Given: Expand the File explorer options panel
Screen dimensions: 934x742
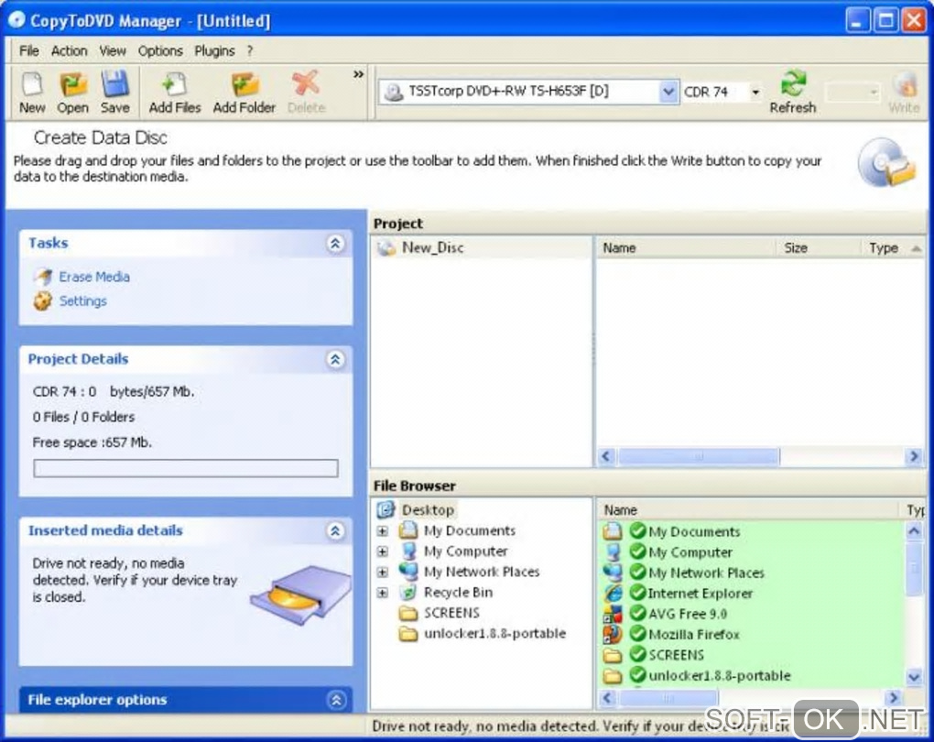Looking at the screenshot, I should pyautogui.click(x=336, y=700).
